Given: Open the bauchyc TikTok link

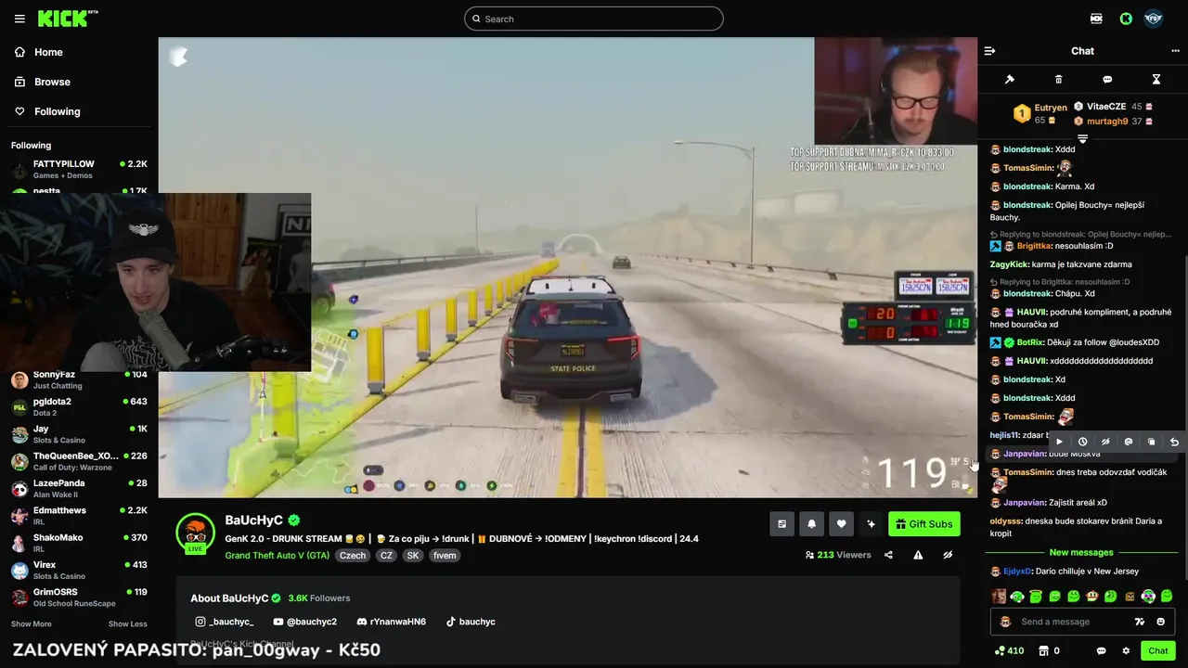Looking at the screenshot, I should pyautogui.click(x=471, y=622).
